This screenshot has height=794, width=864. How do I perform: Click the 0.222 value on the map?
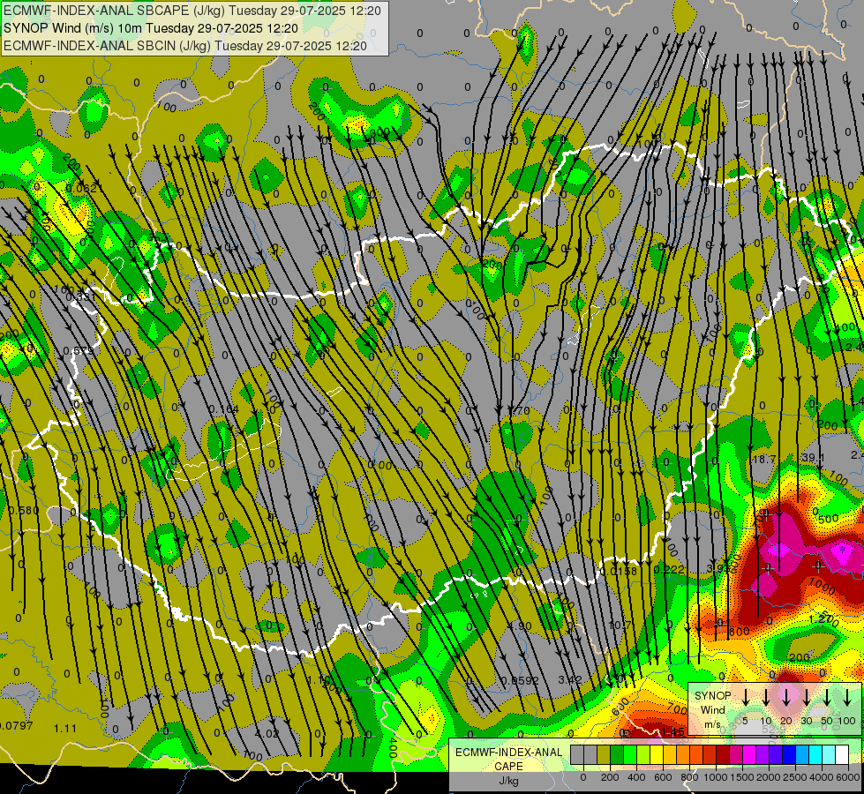coord(668,570)
